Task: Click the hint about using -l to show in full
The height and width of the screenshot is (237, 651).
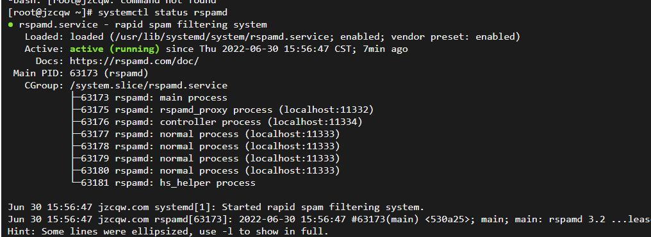Action: tap(168, 231)
